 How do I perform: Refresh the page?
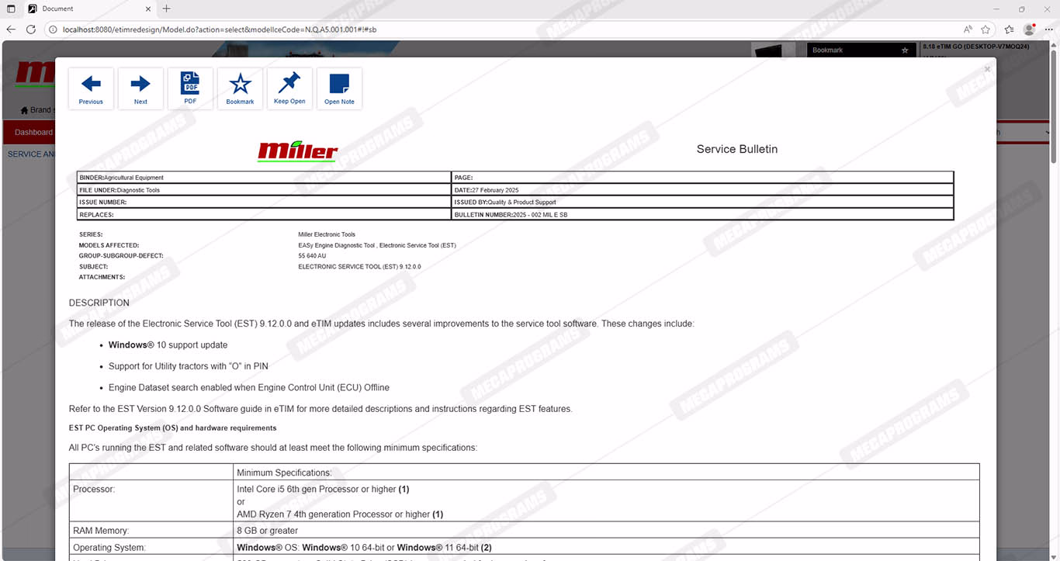[31, 29]
